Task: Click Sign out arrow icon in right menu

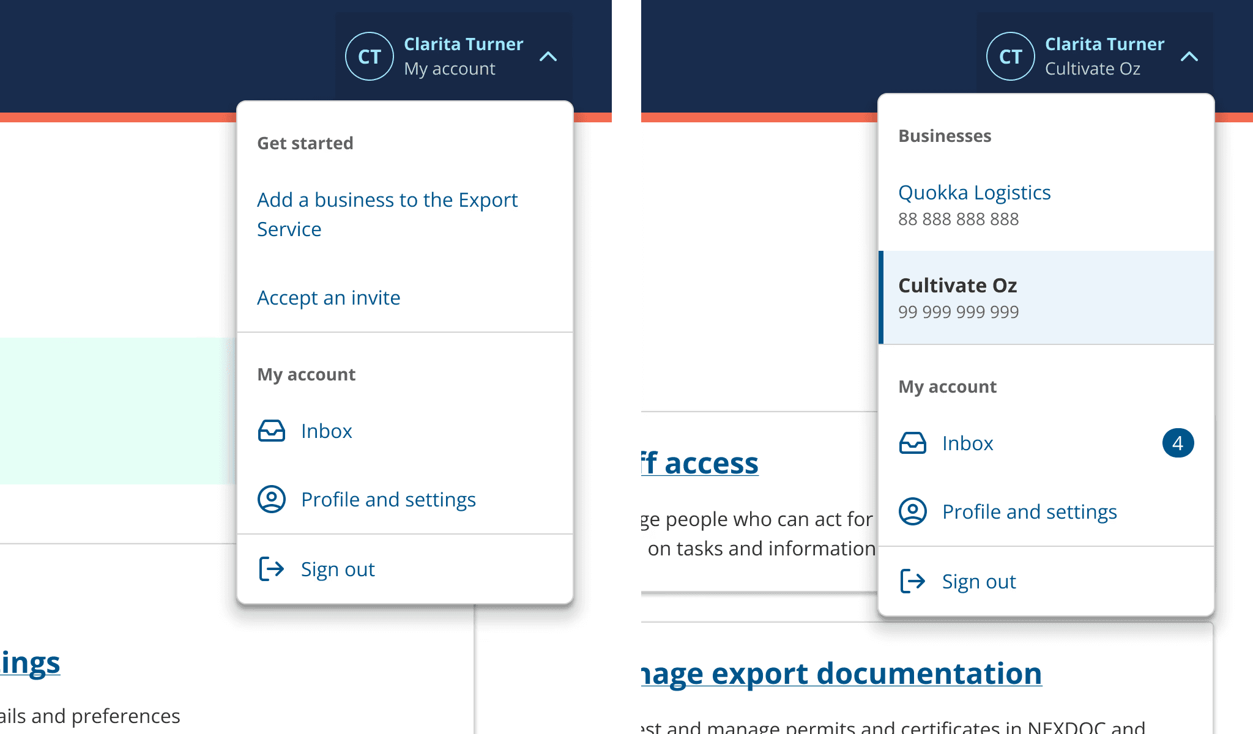Action: pyautogui.click(x=912, y=581)
